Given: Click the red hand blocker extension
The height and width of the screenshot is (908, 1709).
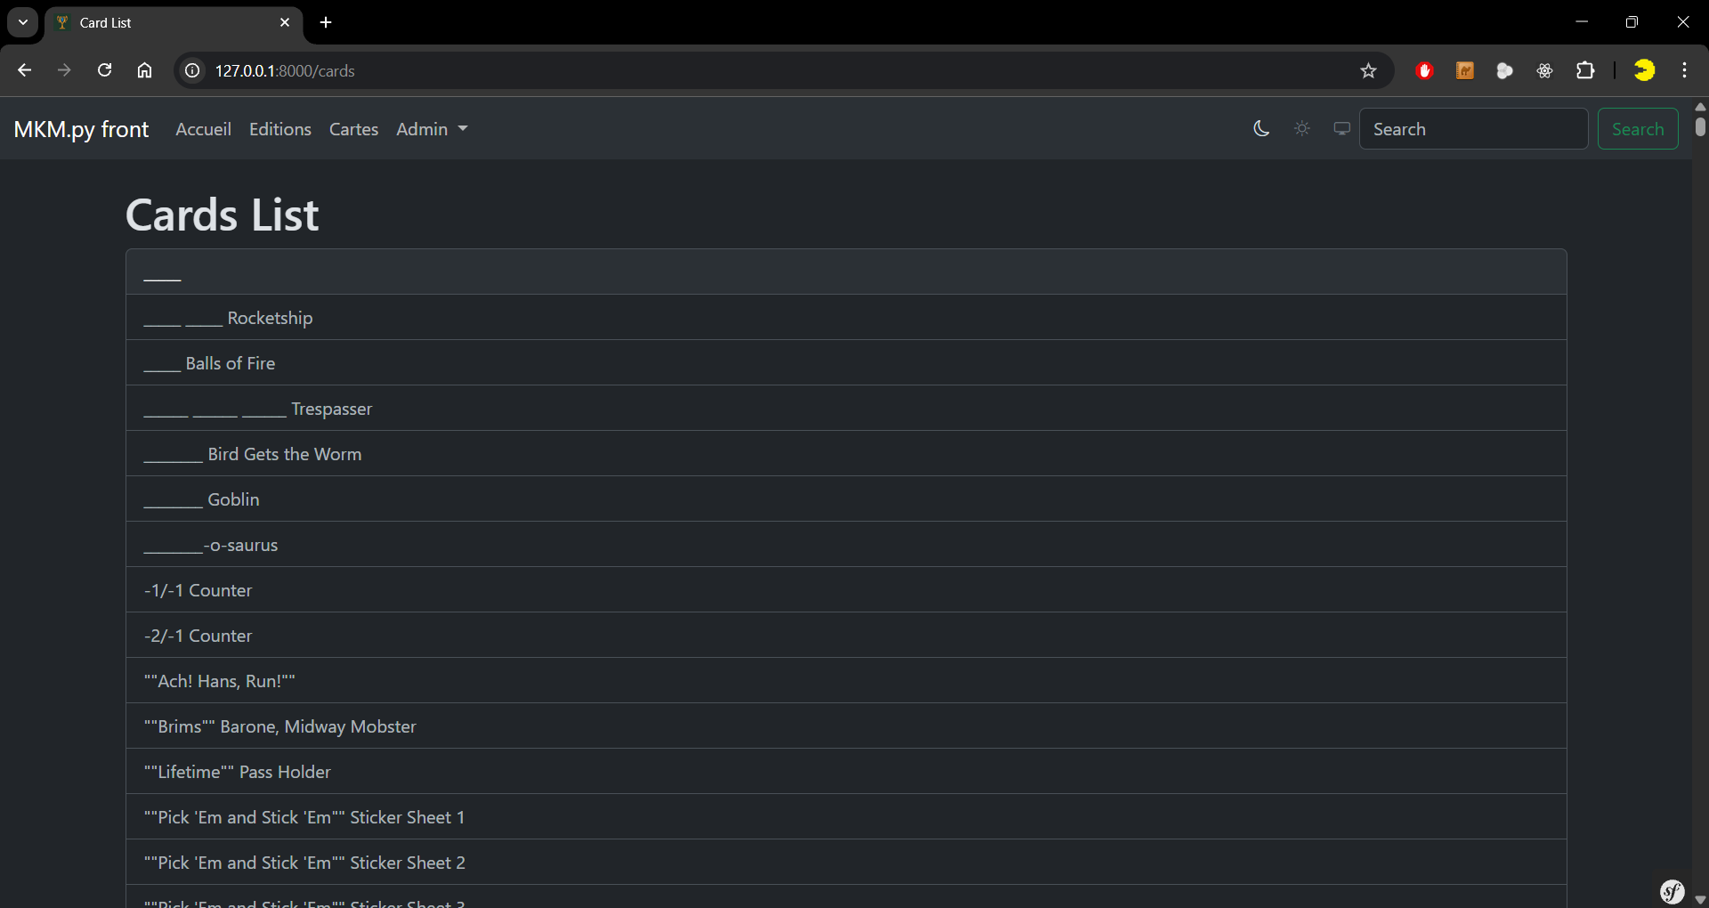Looking at the screenshot, I should [x=1424, y=71].
